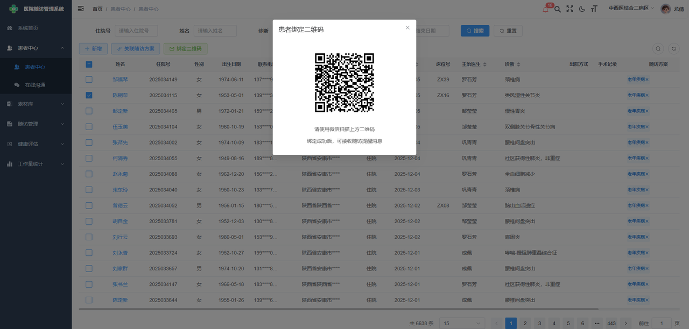Expand 随访管理 sidebar group

(36, 124)
